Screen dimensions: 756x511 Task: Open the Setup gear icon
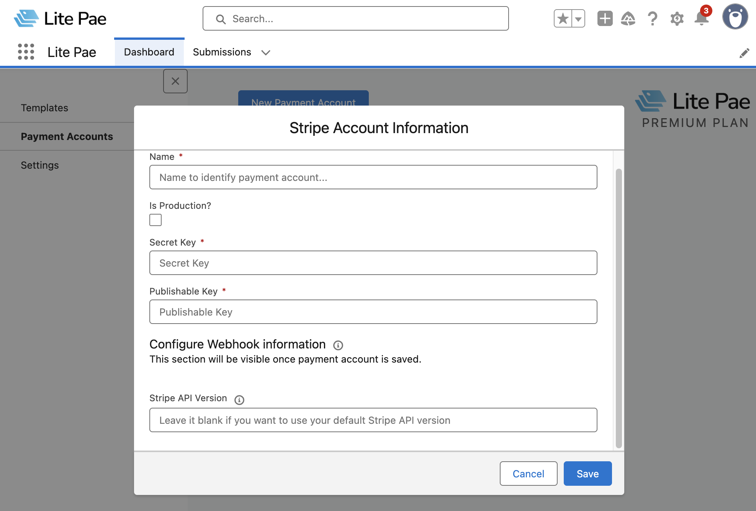(x=677, y=19)
